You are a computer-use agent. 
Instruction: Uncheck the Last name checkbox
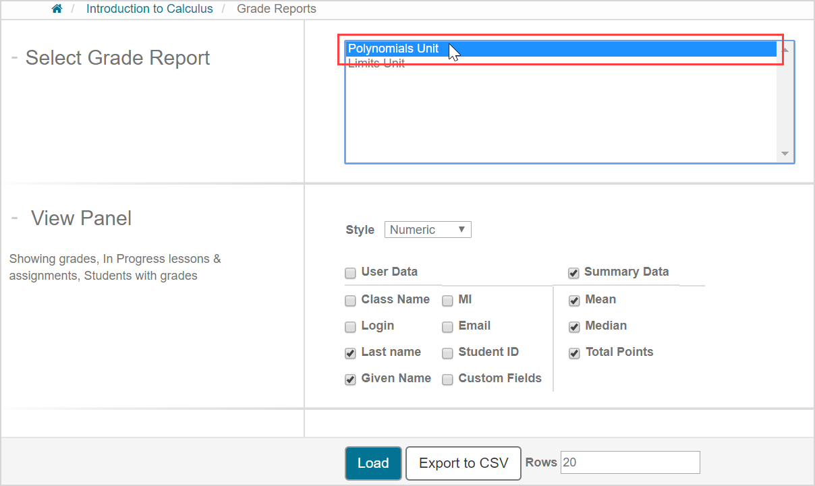point(350,353)
